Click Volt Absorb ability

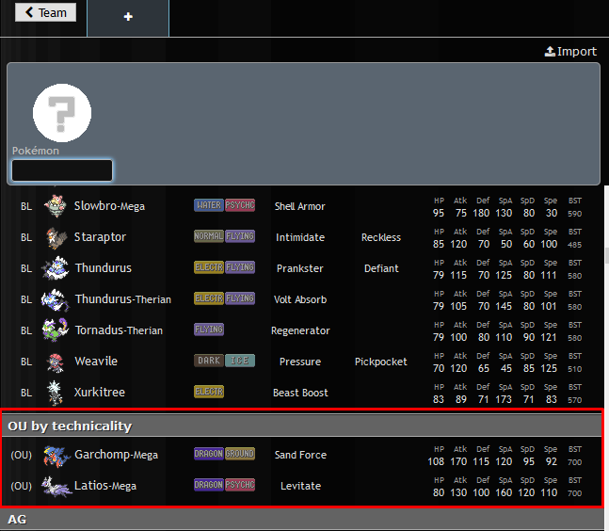coord(300,299)
